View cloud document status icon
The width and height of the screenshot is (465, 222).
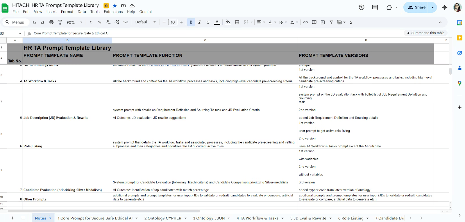132,6
